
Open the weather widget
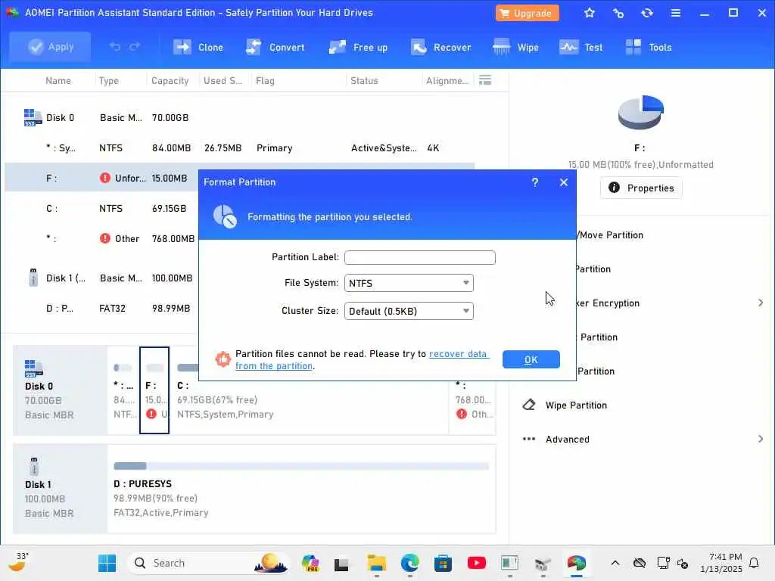coord(18,562)
